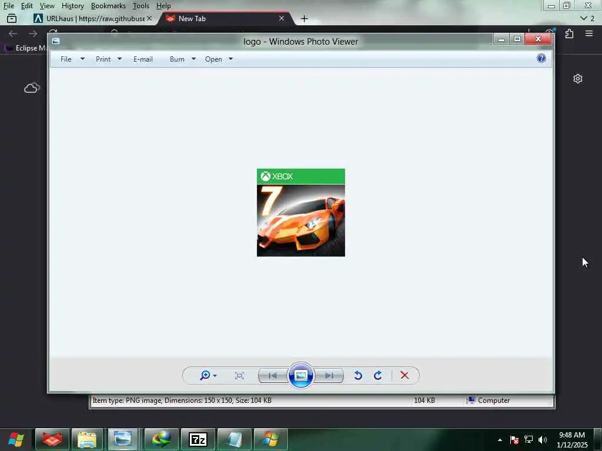Select Photo Viewer taskbar button
The width and height of the screenshot is (602, 451).
pos(122,439)
